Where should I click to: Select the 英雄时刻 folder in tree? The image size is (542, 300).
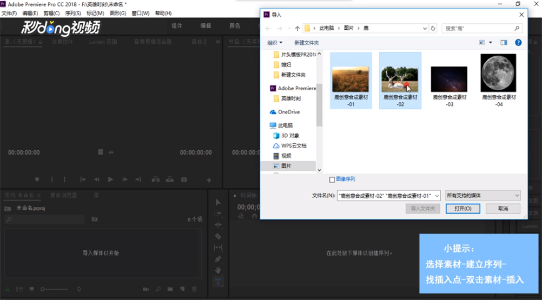(290, 98)
